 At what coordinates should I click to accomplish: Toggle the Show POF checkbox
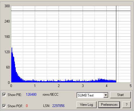(4, 106)
